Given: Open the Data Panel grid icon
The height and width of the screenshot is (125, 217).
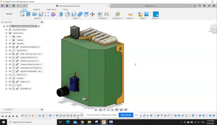Looking at the screenshot, I should (2, 6).
